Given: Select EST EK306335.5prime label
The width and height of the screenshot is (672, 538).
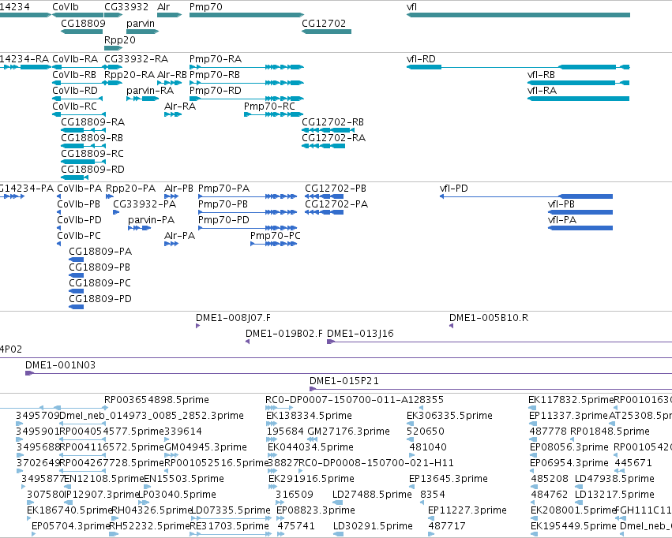Looking at the screenshot, I should tap(449, 416).
